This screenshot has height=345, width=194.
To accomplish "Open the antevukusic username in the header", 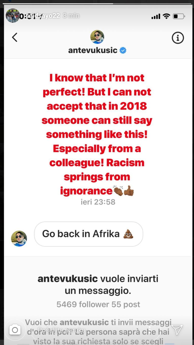I will point(93,50).
